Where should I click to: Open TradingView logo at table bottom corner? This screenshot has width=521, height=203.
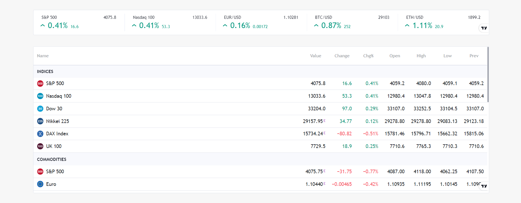click(x=484, y=186)
